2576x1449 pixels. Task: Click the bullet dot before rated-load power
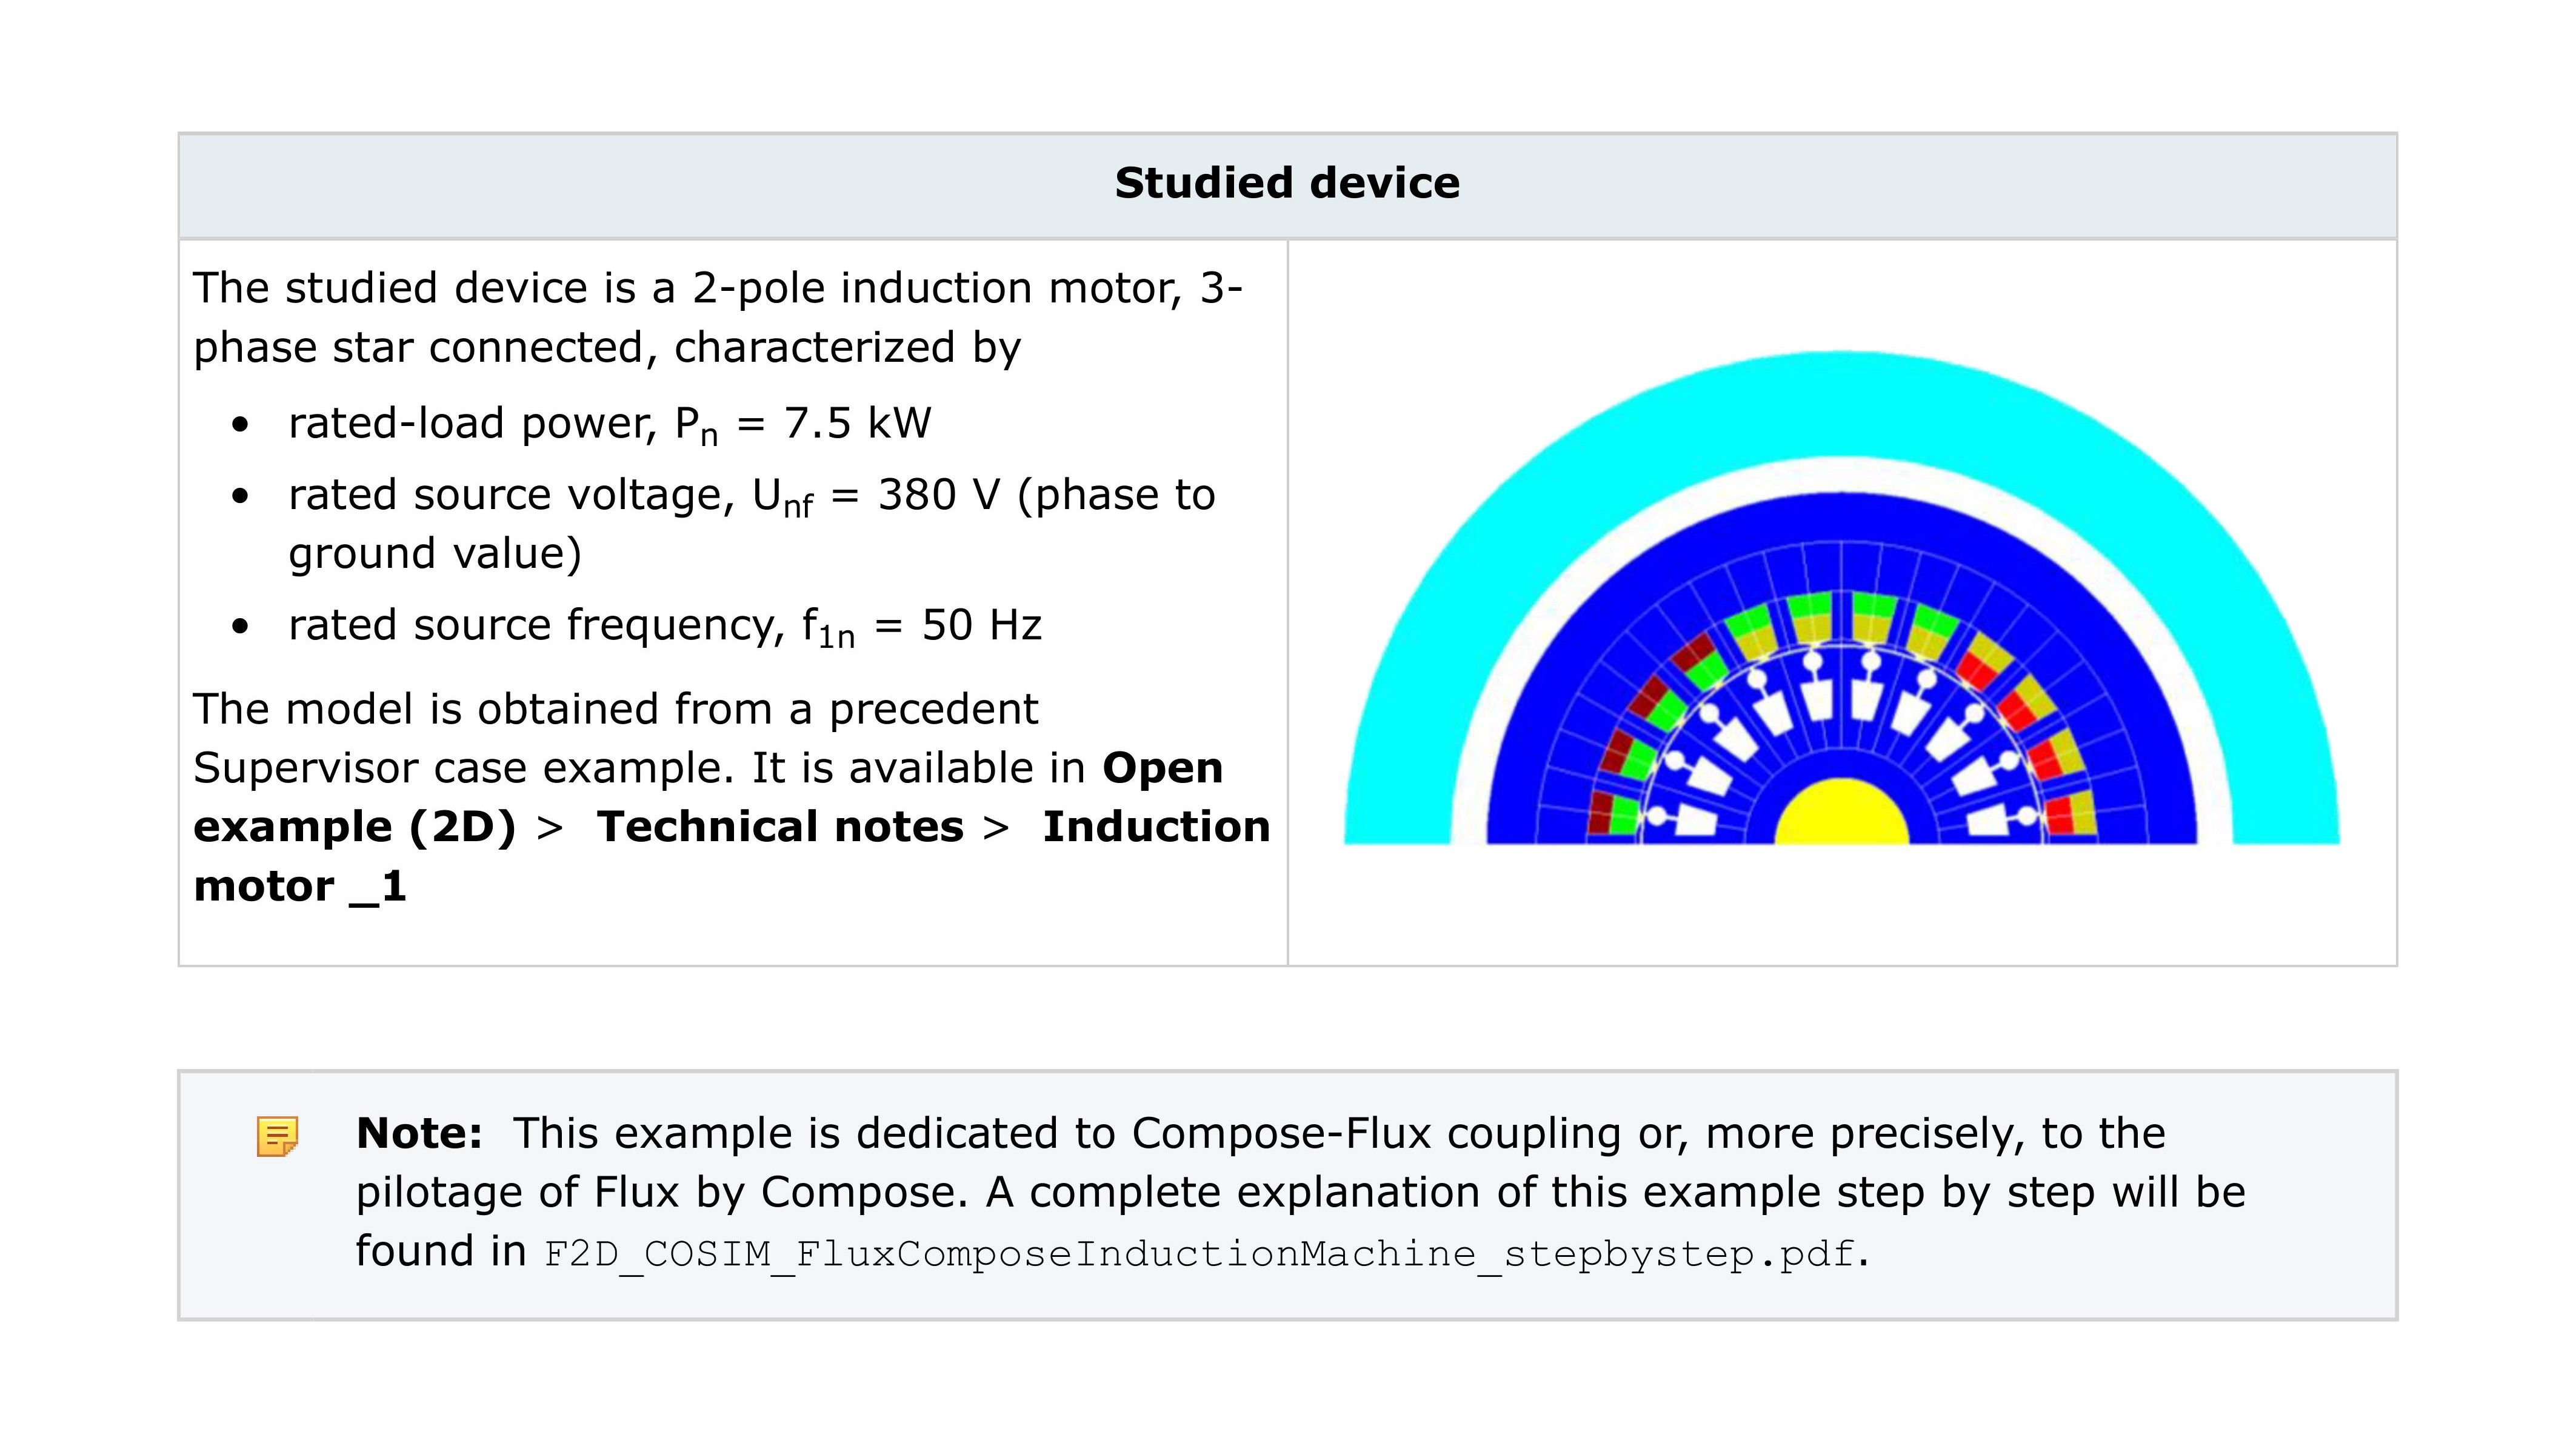pyautogui.click(x=240, y=426)
